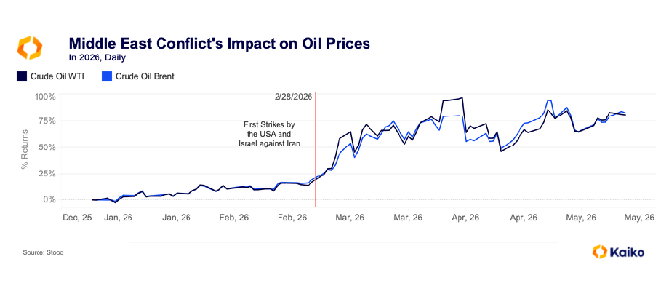The image size is (669, 291).
Task: Click the orange Kaiko logo at top left
Action: [x=30, y=48]
